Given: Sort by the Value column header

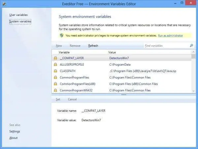Looking at the screenshot, I should (x=112, y=52).
